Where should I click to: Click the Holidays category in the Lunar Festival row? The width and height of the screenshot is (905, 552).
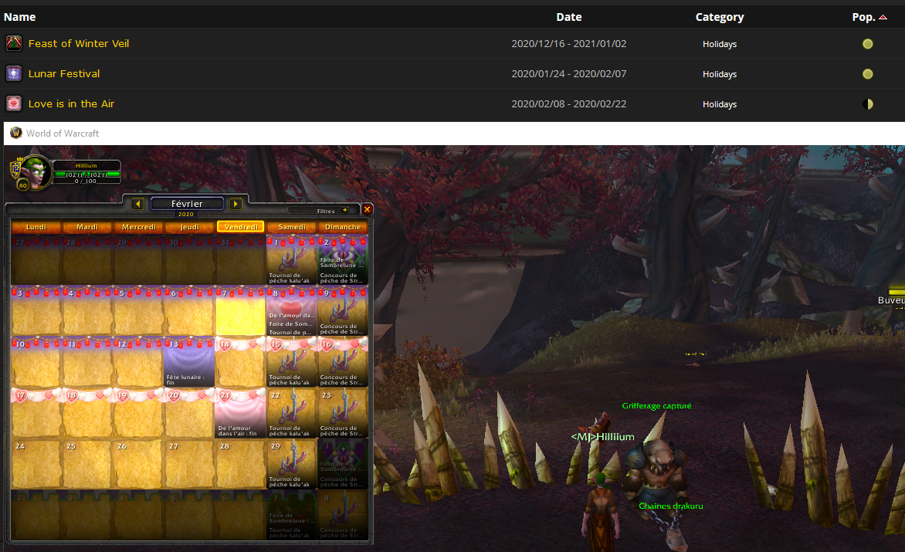click(719, 74)
